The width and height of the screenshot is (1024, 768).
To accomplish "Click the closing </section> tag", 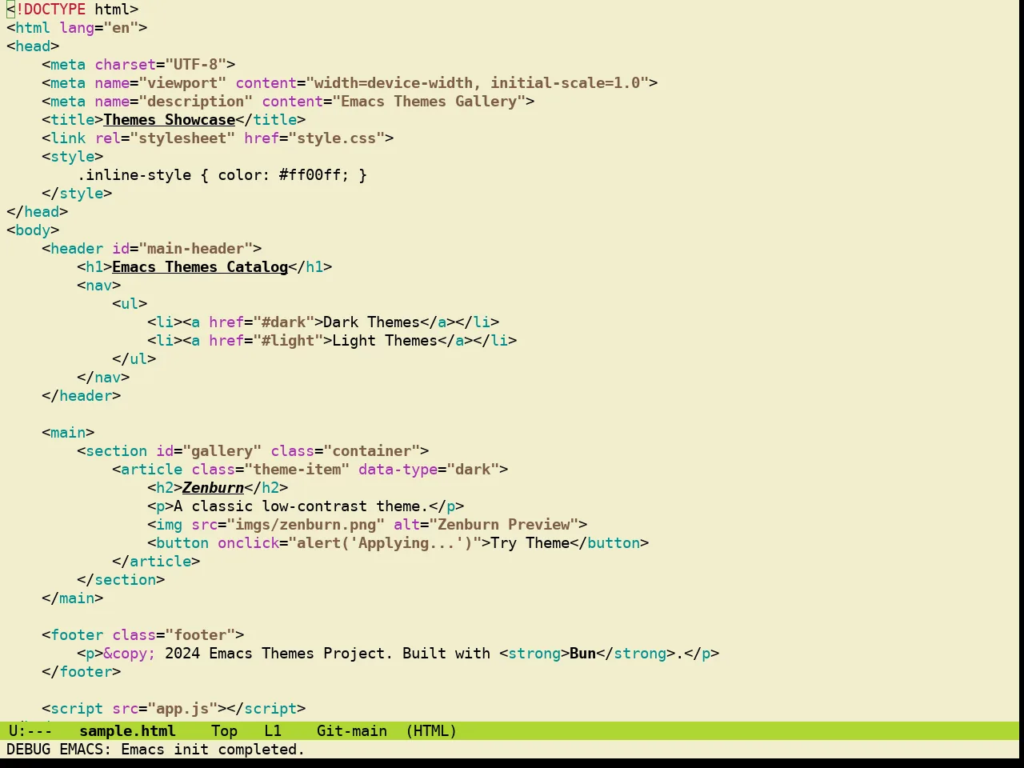I will point(121,580).
